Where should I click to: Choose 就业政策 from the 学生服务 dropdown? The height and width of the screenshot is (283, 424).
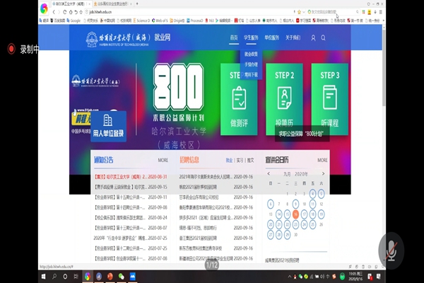tap(251, 54)
